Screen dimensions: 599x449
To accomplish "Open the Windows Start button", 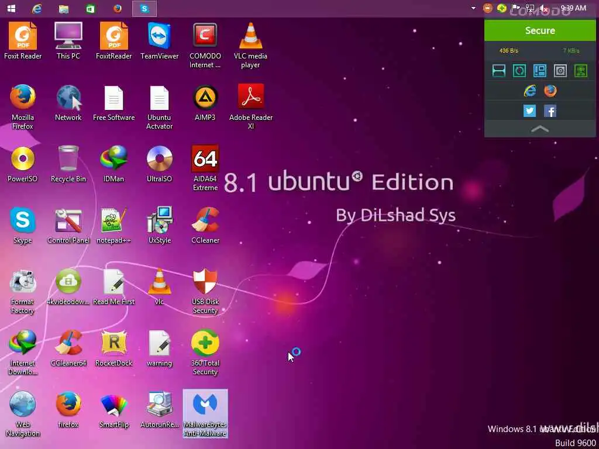I will click(x=12, y=8).
